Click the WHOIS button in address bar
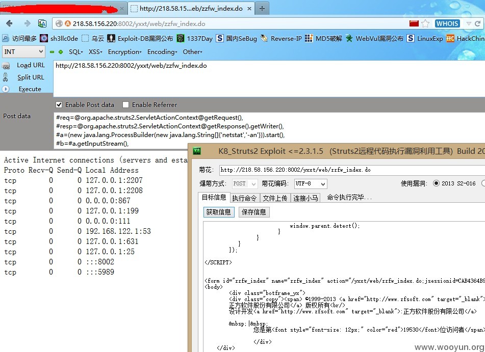Image resolution: width=485 pixels, height=352 pixels. (x=447, y=23)
